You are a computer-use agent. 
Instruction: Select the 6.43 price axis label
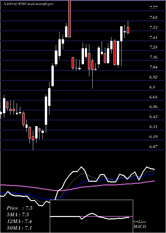click(153, 117)
